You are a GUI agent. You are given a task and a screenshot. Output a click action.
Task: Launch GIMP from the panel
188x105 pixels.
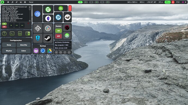pyautogui.click(x=68, y=17)
